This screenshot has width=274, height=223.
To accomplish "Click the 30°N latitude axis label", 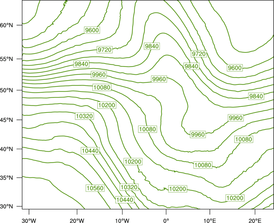I will (x=7, y=207).
